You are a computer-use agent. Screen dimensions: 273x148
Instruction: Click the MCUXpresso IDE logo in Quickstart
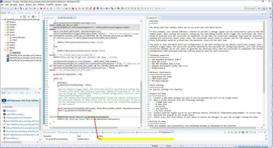4,101
